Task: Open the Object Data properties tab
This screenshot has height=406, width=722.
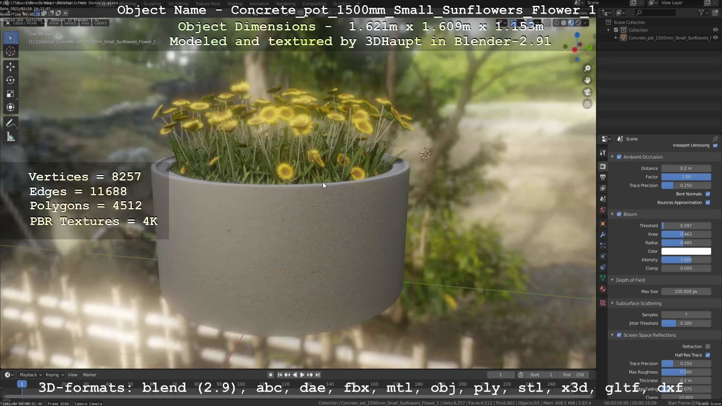Action: point(603,278)
